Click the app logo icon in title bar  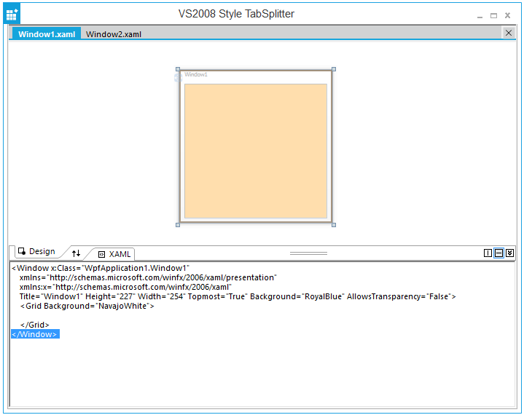click(x=12, y=15)
